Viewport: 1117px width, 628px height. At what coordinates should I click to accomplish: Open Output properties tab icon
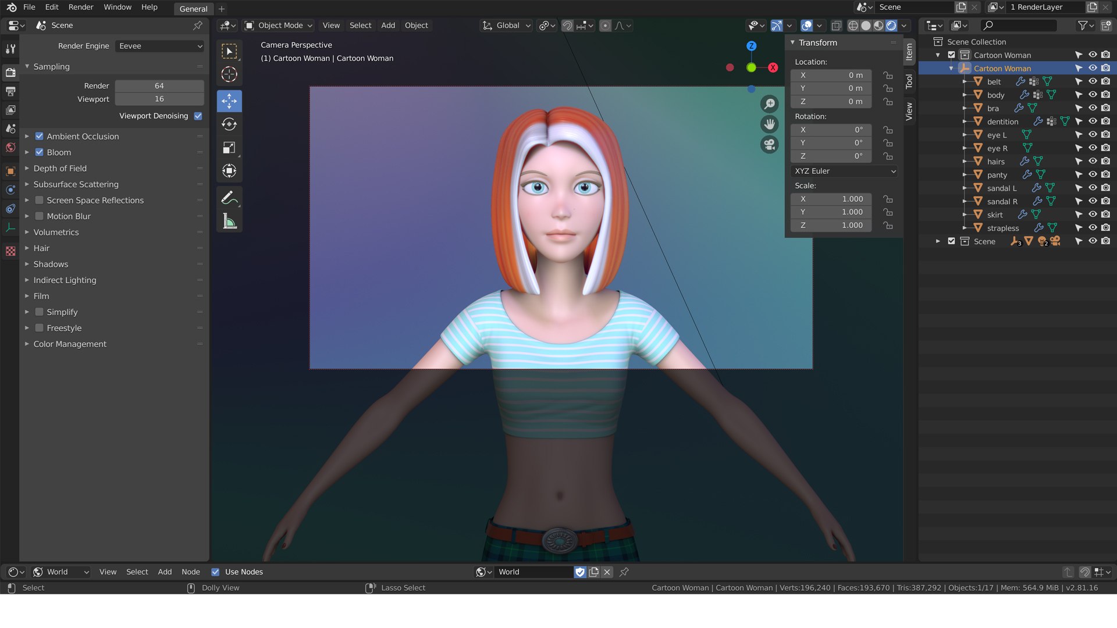[x=10, y=91]
